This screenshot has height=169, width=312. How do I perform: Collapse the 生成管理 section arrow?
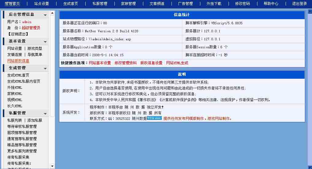point(45,69)
